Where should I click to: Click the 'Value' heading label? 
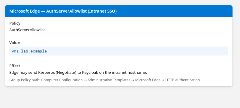(x=14, y=43)
